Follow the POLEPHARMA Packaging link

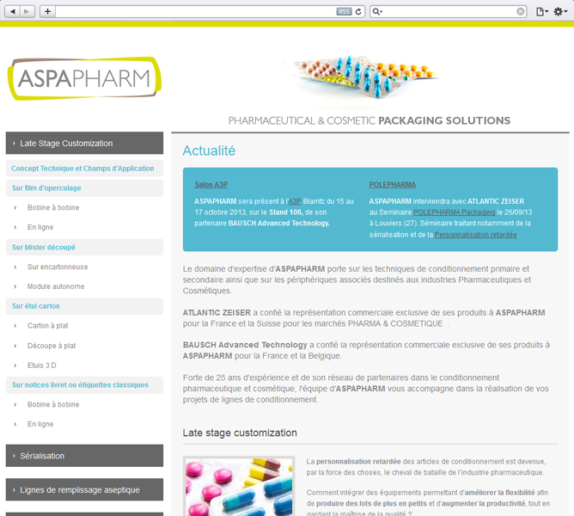click(x=454, y=212)
